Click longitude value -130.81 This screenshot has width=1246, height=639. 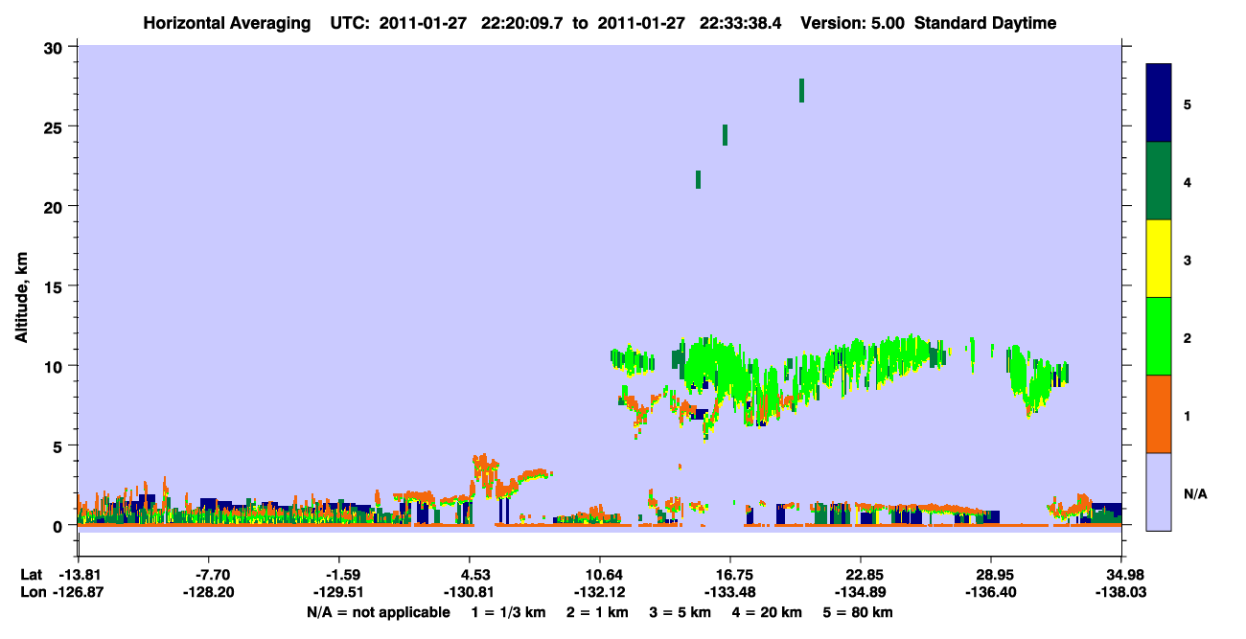click(469, 593)
